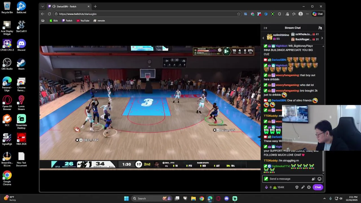
Task: Open Google Chrome desktop shortcut
Action: tap(7, 178)
